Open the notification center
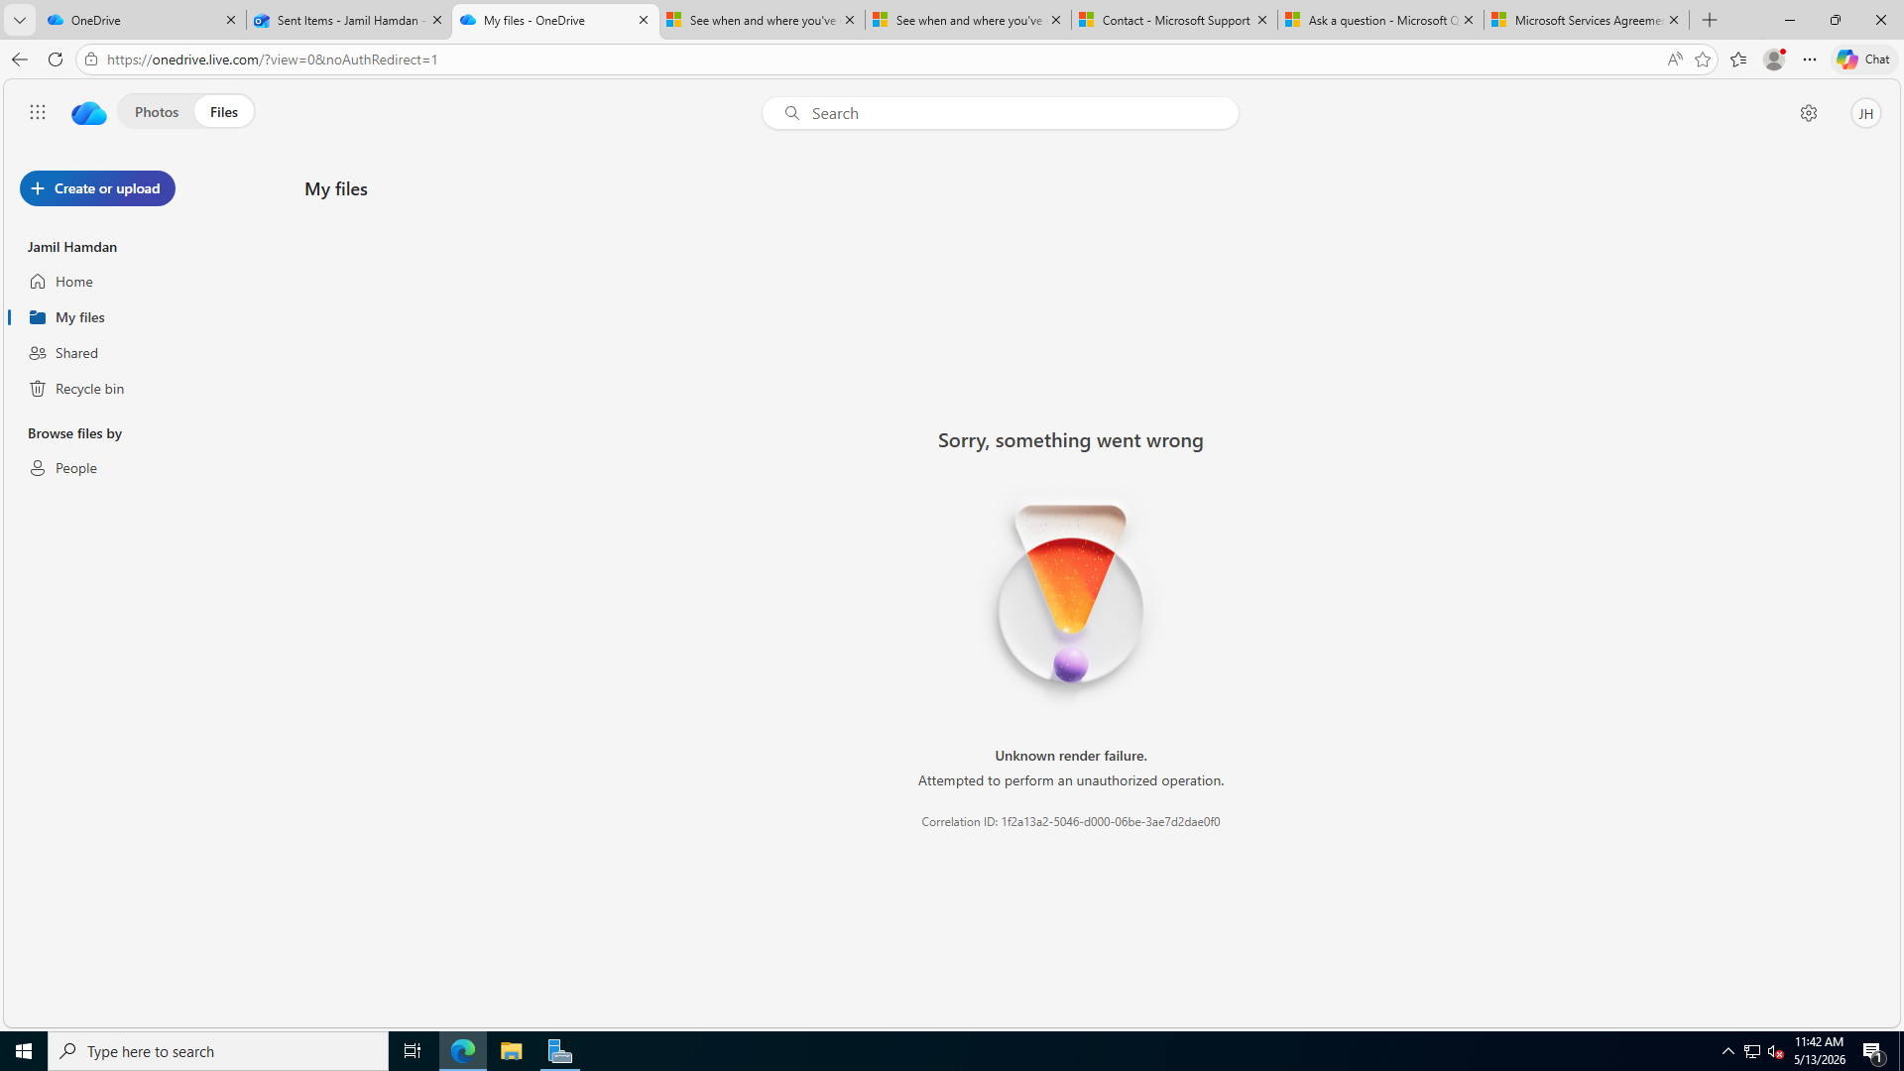This screenshot has height=1071, width=1904. click(x=1873, y=1051)
